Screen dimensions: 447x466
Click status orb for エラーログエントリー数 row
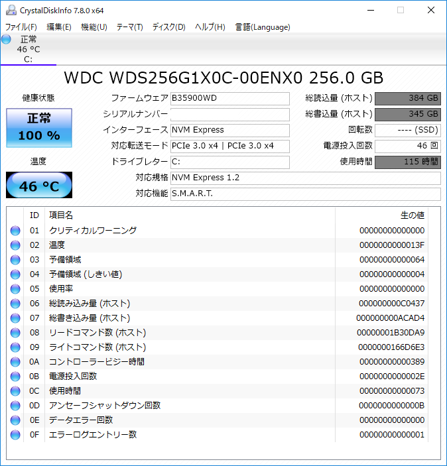(15, 434)
